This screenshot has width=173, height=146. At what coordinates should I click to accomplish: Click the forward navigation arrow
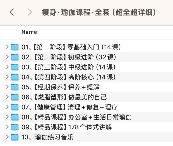(30, 12)
